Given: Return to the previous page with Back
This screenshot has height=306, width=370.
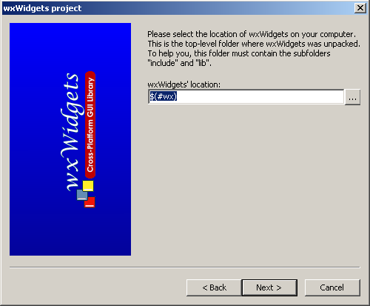Looking at the screenshot, I should (214, 287).
